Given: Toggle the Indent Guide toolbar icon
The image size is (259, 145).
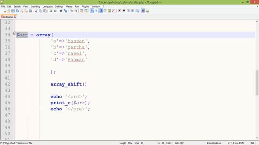Looking at the screenshot, I should tap(101, 11).
